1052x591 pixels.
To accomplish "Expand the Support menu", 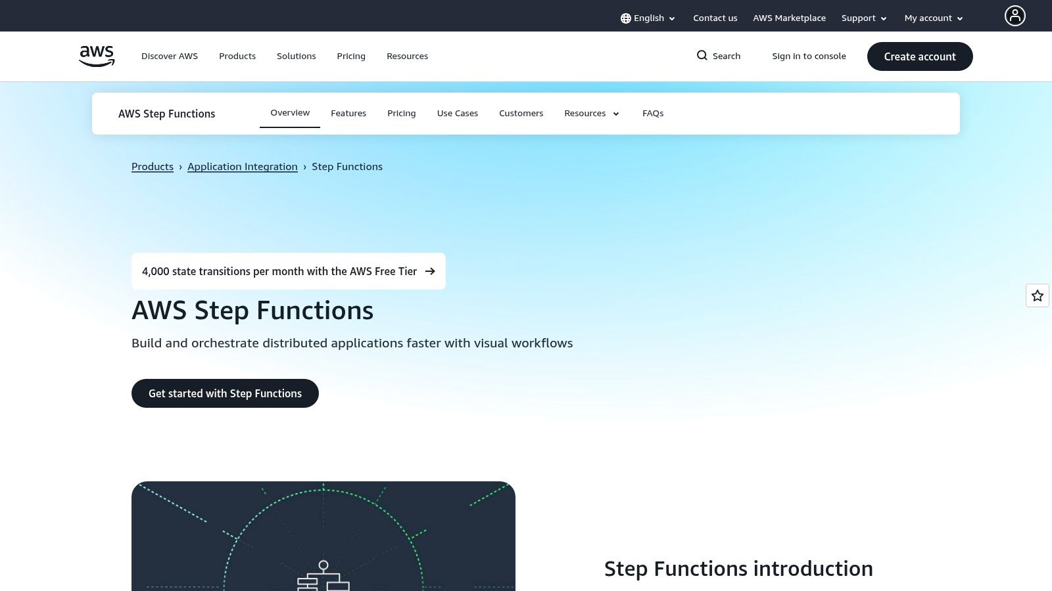I will pyautogui.click(x=863, y=18).
